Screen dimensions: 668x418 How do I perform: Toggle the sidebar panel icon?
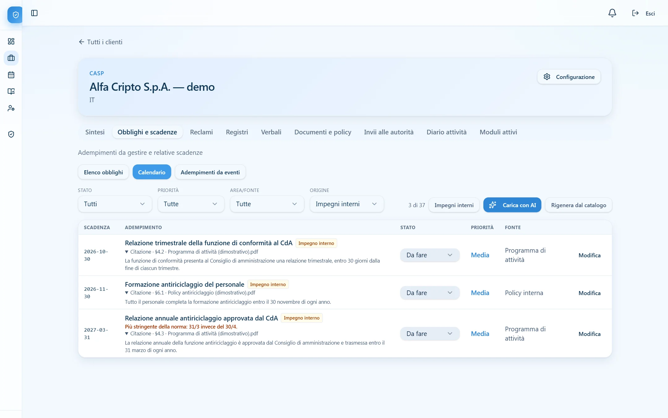(34, 13)
